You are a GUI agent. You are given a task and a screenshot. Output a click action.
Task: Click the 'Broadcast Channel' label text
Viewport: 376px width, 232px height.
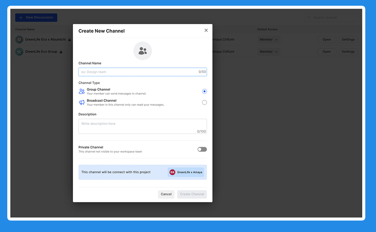[102, 101]
